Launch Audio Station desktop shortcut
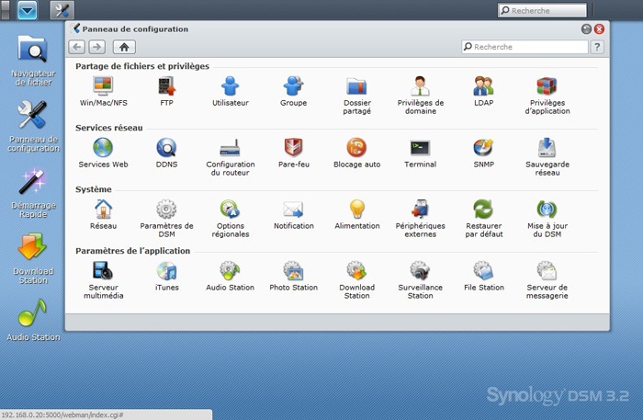Viewport: 643px width, 420px height. point(33,321)
